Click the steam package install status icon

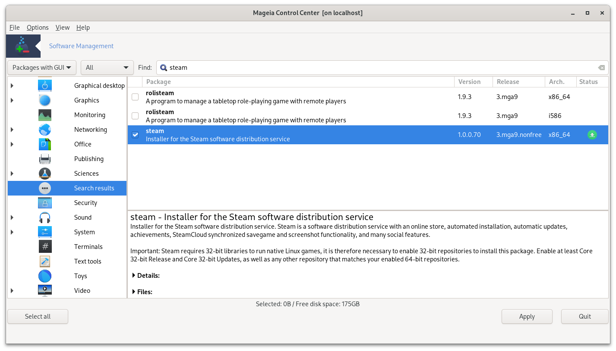[592, 135]
